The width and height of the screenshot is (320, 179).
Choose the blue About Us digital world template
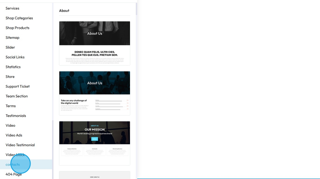pos(95,93)
